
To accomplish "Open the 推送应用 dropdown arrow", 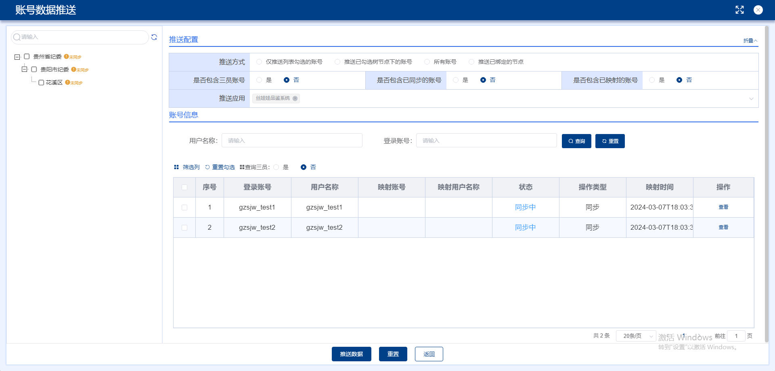I will pos(751,99).
